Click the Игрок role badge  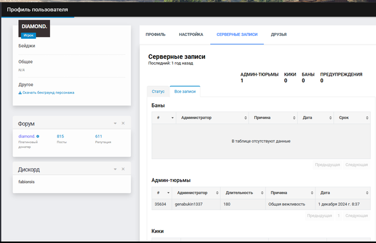click(29, 35)
